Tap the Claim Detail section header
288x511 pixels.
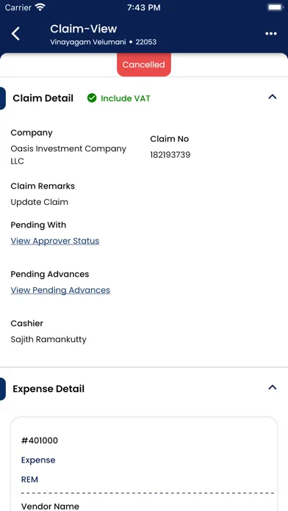[43, 98]
